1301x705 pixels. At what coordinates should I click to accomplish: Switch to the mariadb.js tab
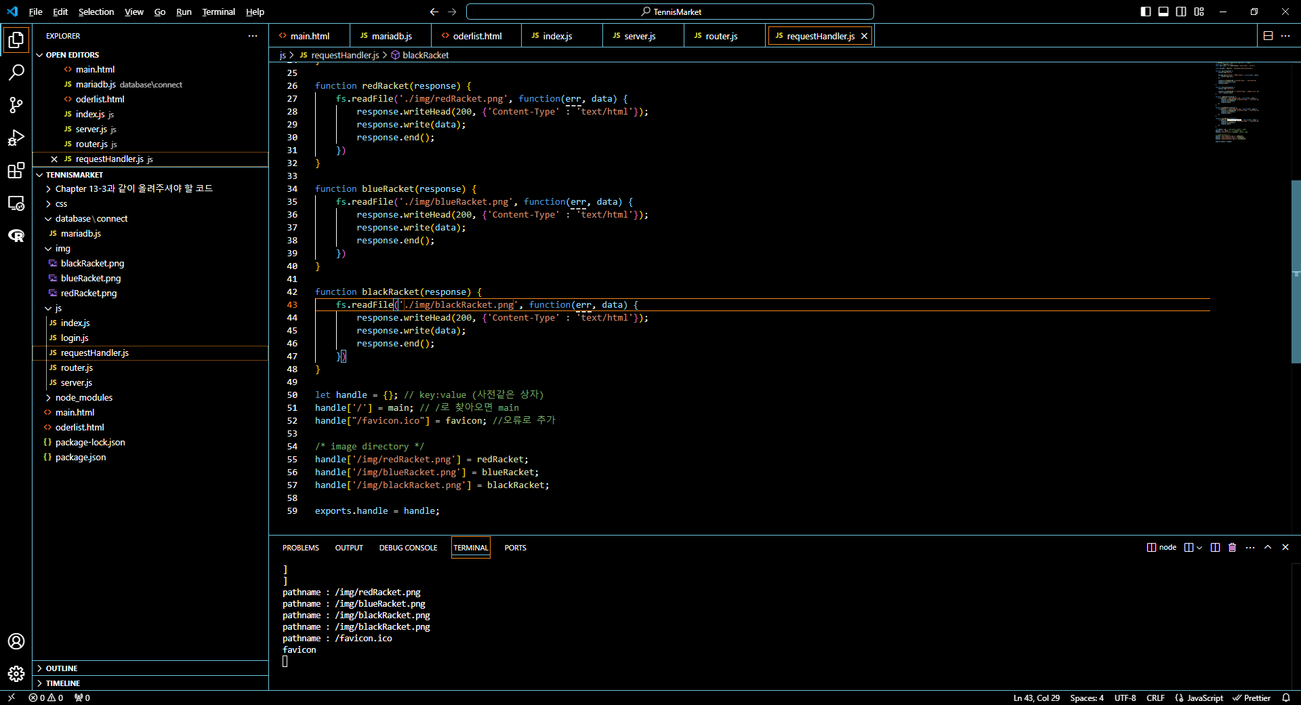point(392,36)
